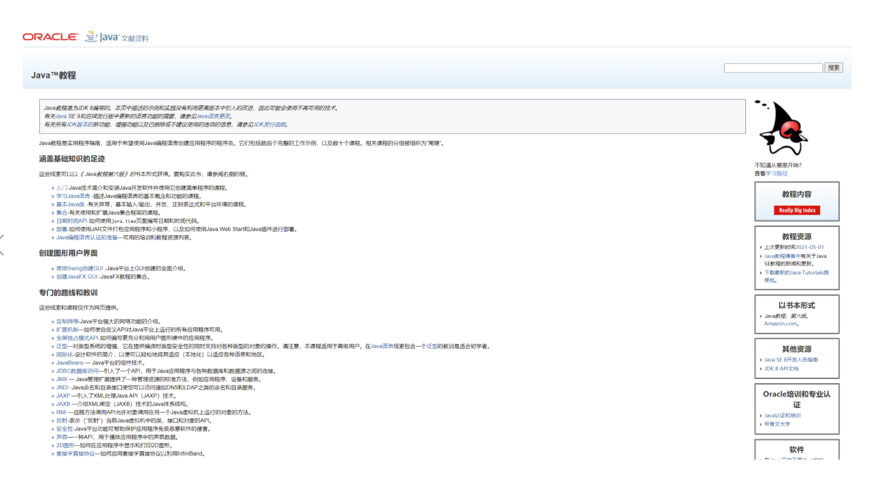
Task: Click the search text field
Action: (x=773, y=68)
